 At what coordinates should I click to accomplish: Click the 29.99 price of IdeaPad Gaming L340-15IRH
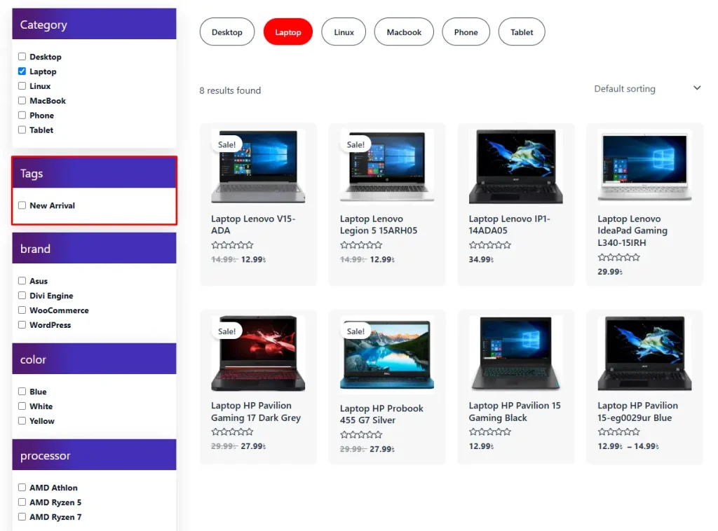click(610, 272)
